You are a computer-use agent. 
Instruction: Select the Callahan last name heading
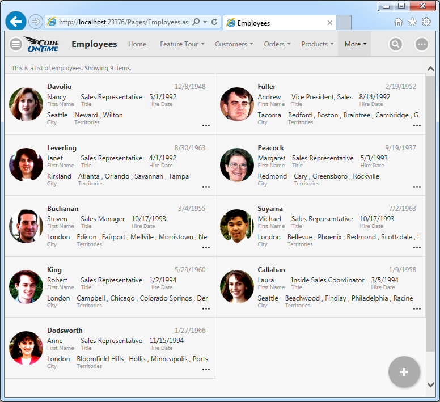pyautogui.click(x=272, y=269)
